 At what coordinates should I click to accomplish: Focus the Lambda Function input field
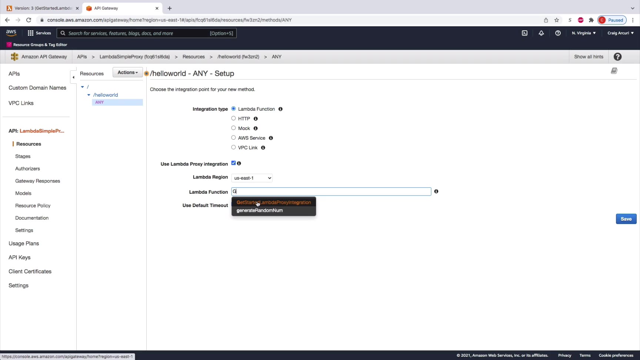[331, 191]
